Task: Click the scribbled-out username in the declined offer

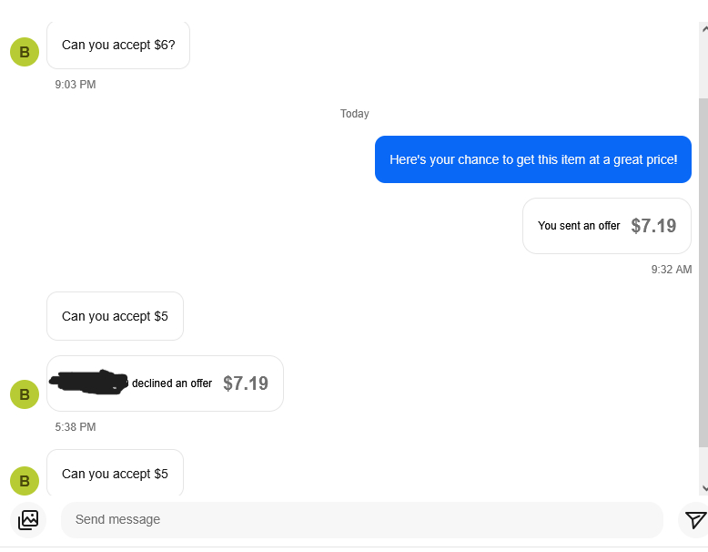Action: (89, 383)
